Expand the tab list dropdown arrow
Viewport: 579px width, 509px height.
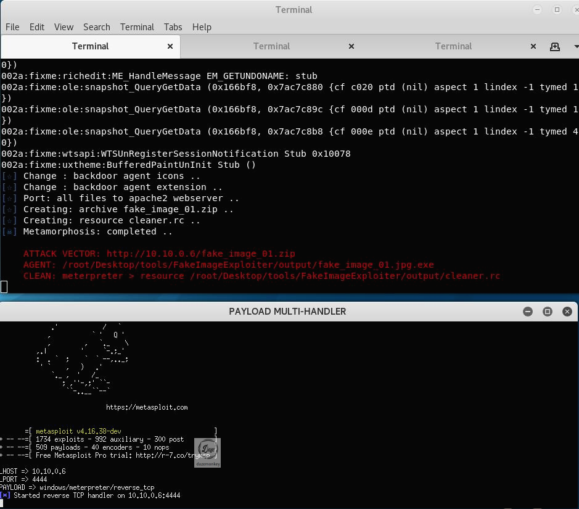[x=577, y=46]
